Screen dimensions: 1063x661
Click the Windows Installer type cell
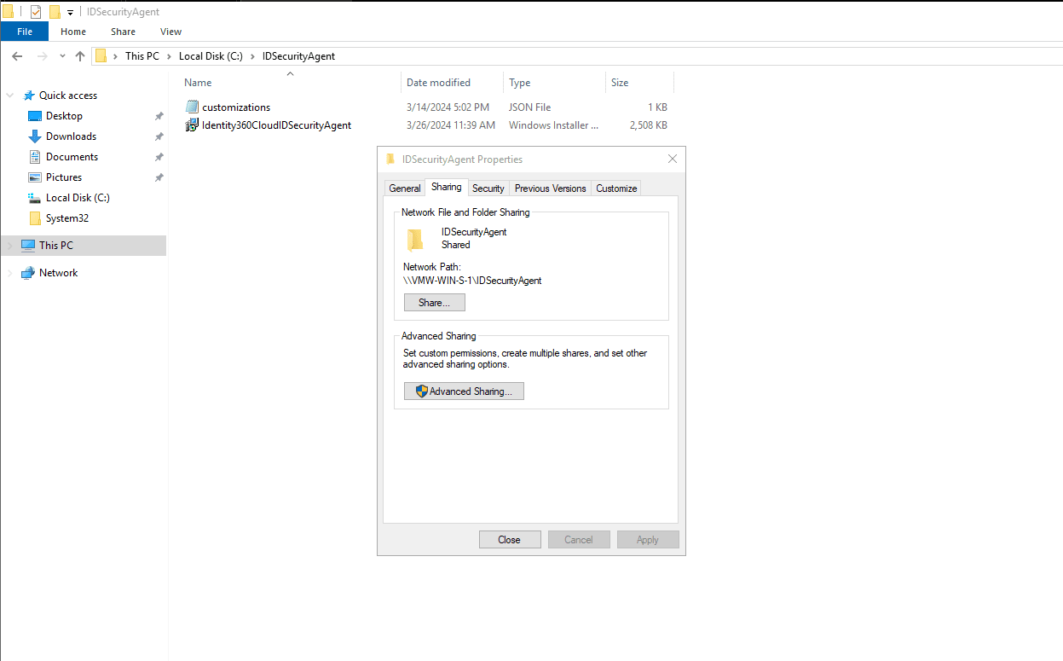(x=553, y=125)
